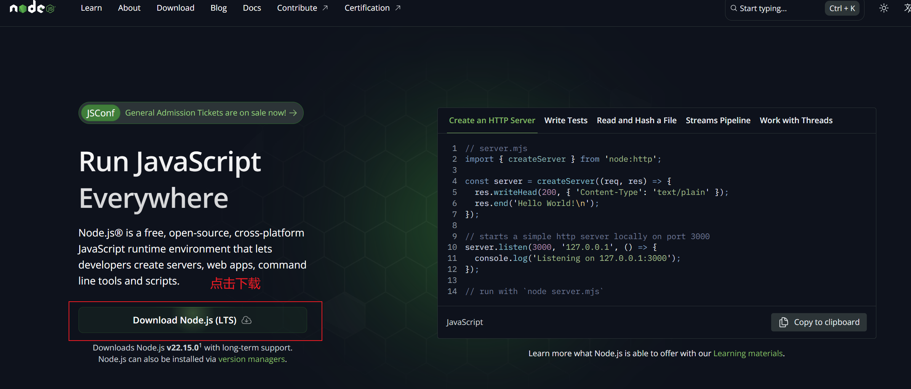
Task: Click the 'starts a simple http server' comment
Action: click(x=587, y=236)
